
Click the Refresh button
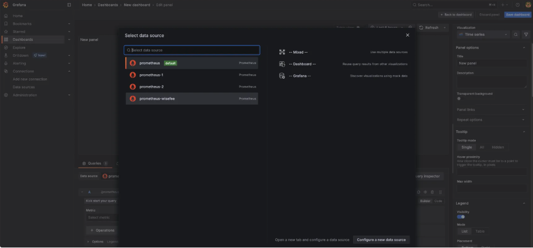tap(429, 27)
